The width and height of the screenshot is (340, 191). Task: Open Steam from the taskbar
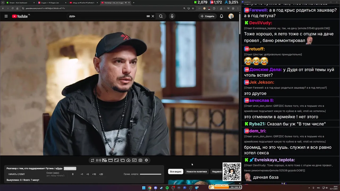click(161, 188)
